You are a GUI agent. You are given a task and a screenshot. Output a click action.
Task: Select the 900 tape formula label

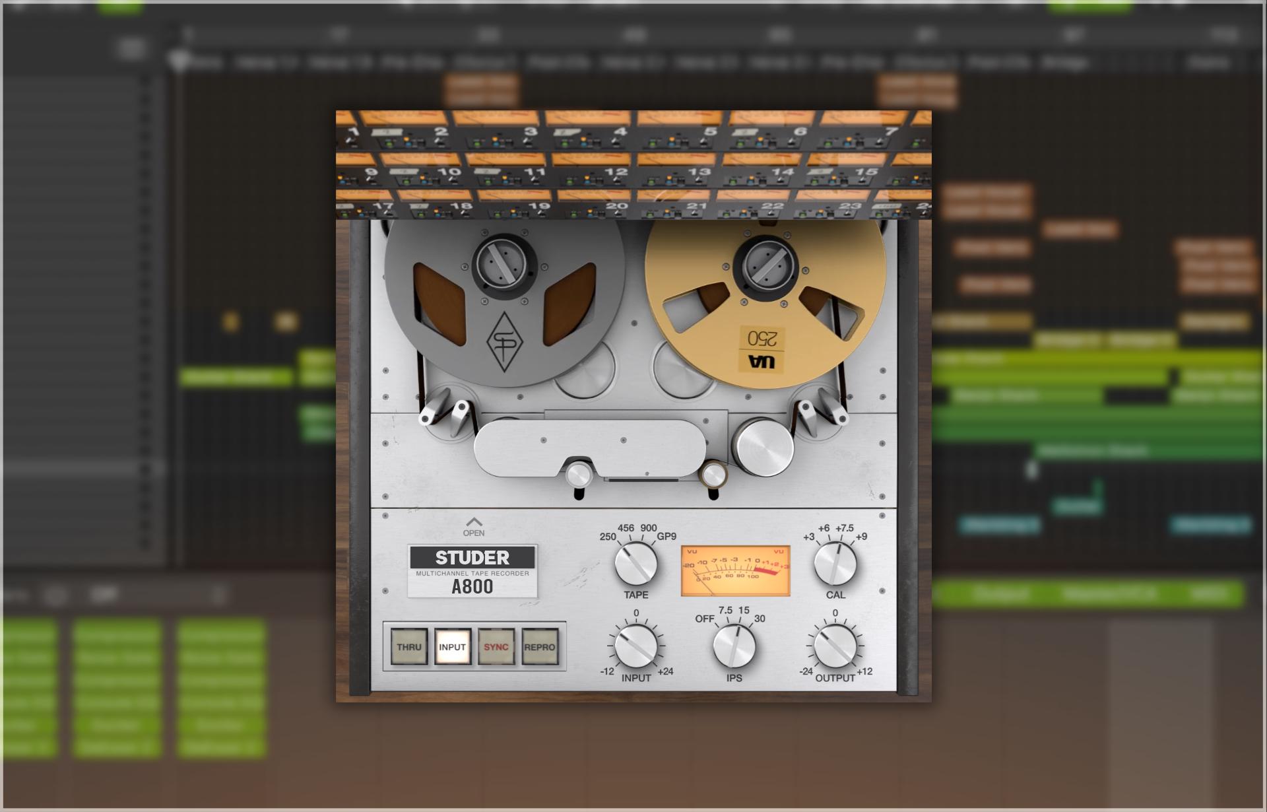tap(649, 528)
